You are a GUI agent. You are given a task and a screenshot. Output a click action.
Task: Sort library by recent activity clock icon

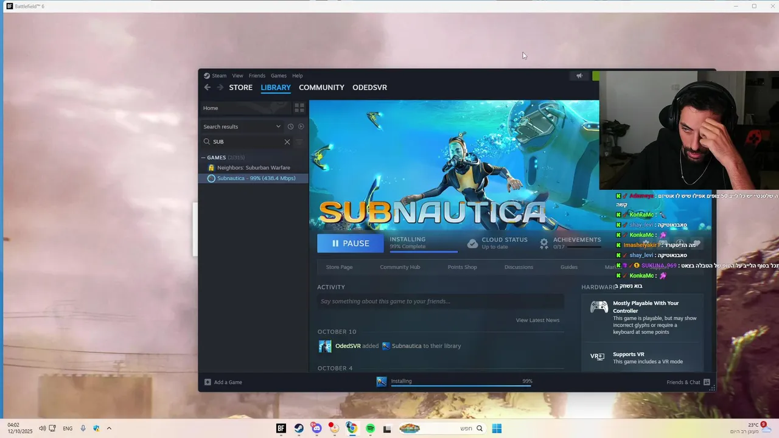tap(290, 127)
